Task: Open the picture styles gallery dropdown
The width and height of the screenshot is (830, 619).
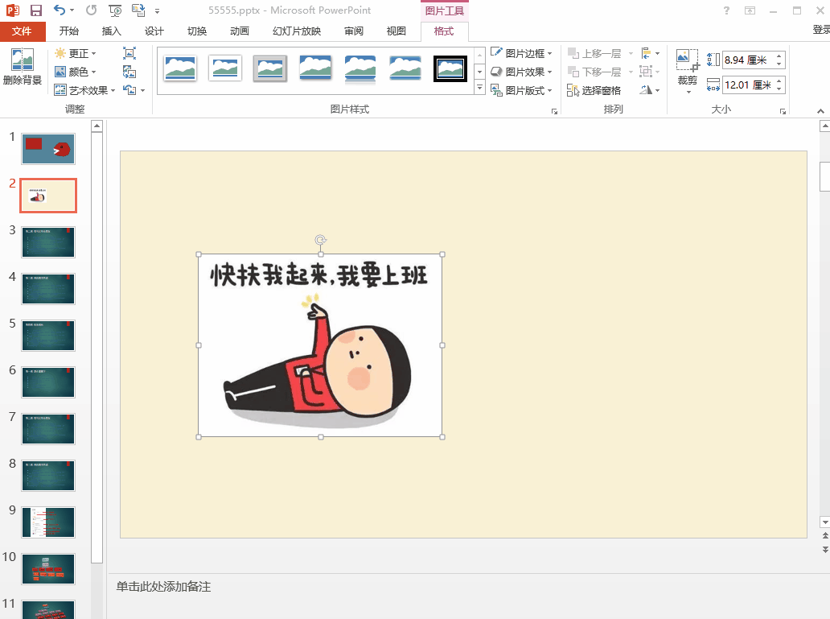Action: point(479,87)
